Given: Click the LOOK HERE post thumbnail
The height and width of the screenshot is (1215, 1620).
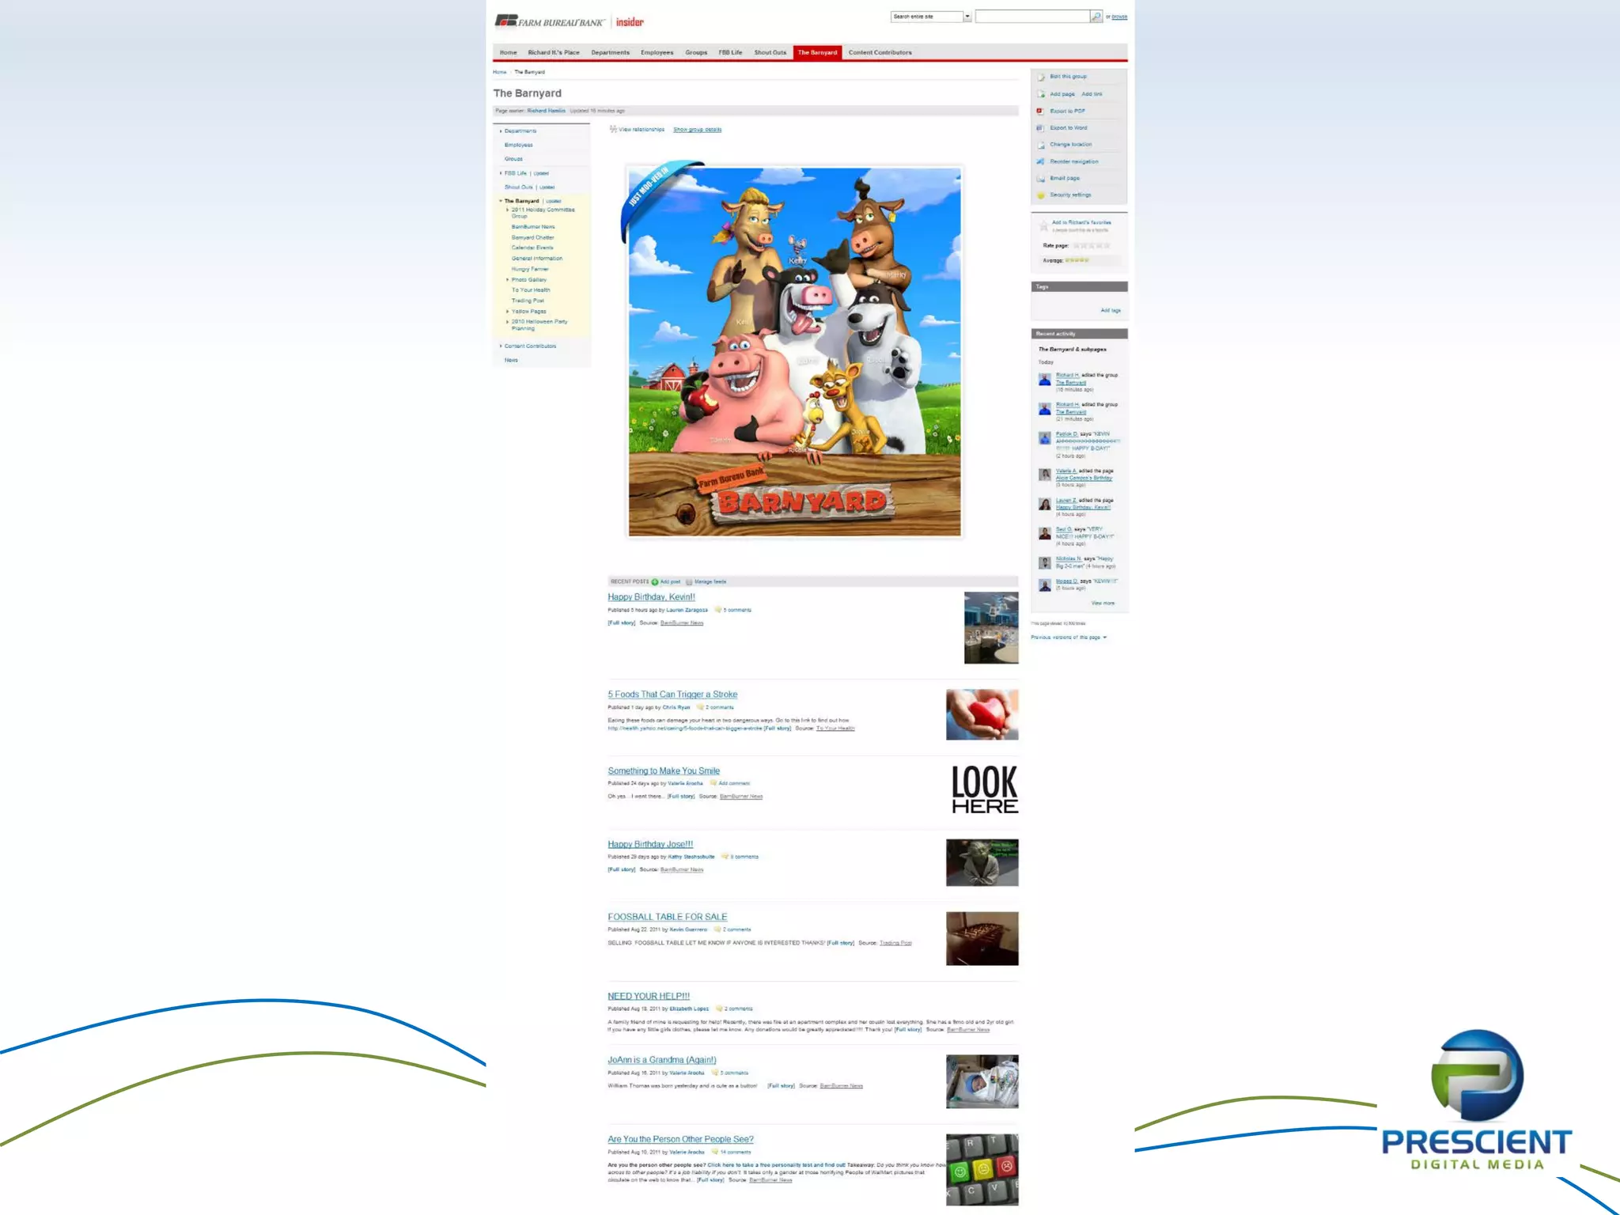Looking at the screenshot, I should tap(984, 789).
